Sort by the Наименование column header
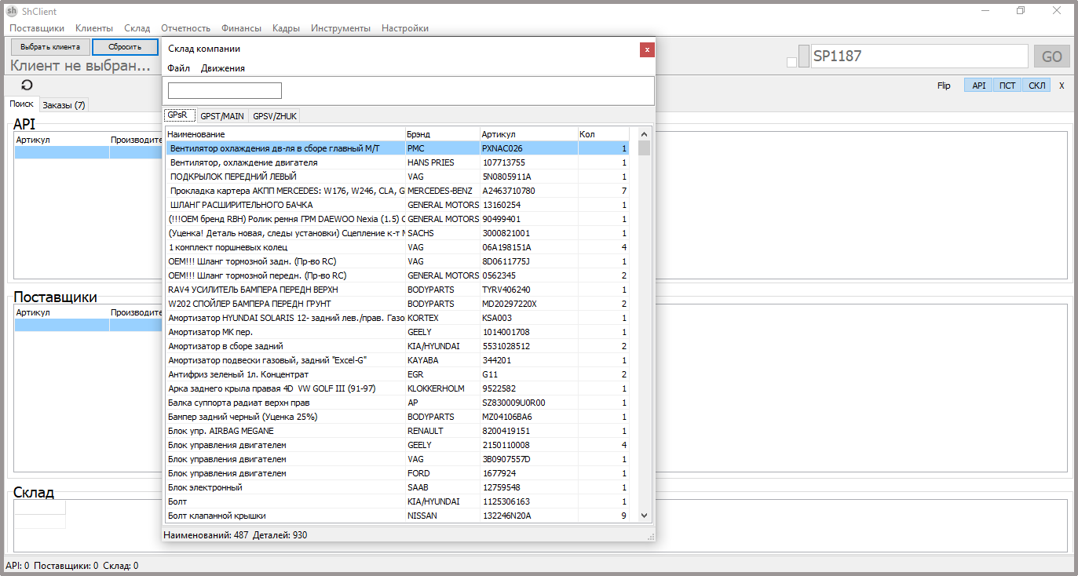The height and width of the screenshot is (576, 1078). (285, 134)
